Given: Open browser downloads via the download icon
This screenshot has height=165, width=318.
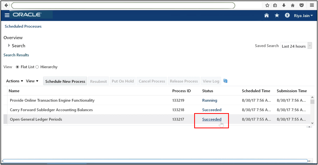Looking at the screenshot, I should 284,5.
